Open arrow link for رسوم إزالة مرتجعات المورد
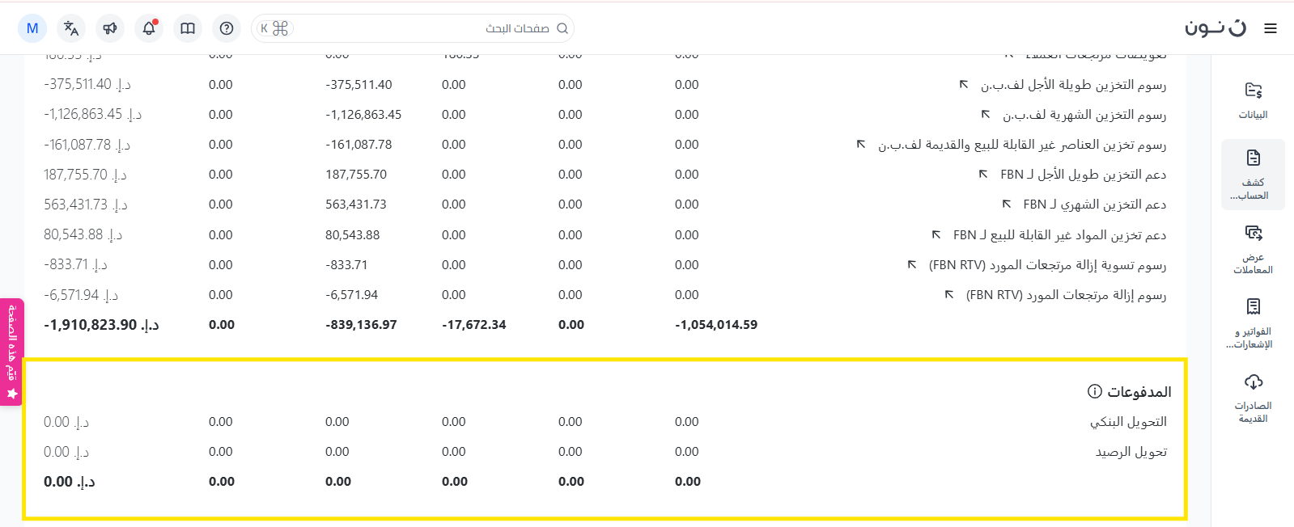This screenshot has width=1294, height=527. 949,295
